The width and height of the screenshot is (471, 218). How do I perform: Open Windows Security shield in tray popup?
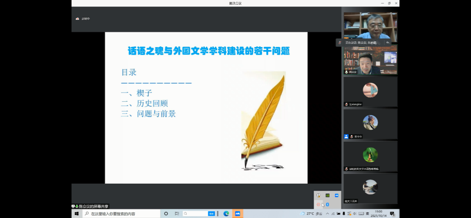(x=318, y=195)
